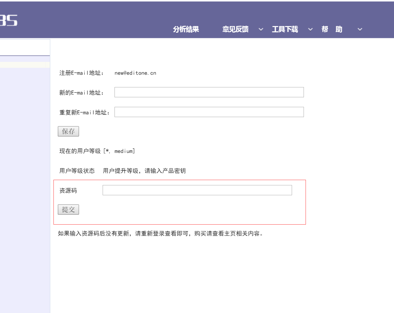Open the 意见反馈 menu item
This screenshot has height=313, width=394.
[235, 29]
